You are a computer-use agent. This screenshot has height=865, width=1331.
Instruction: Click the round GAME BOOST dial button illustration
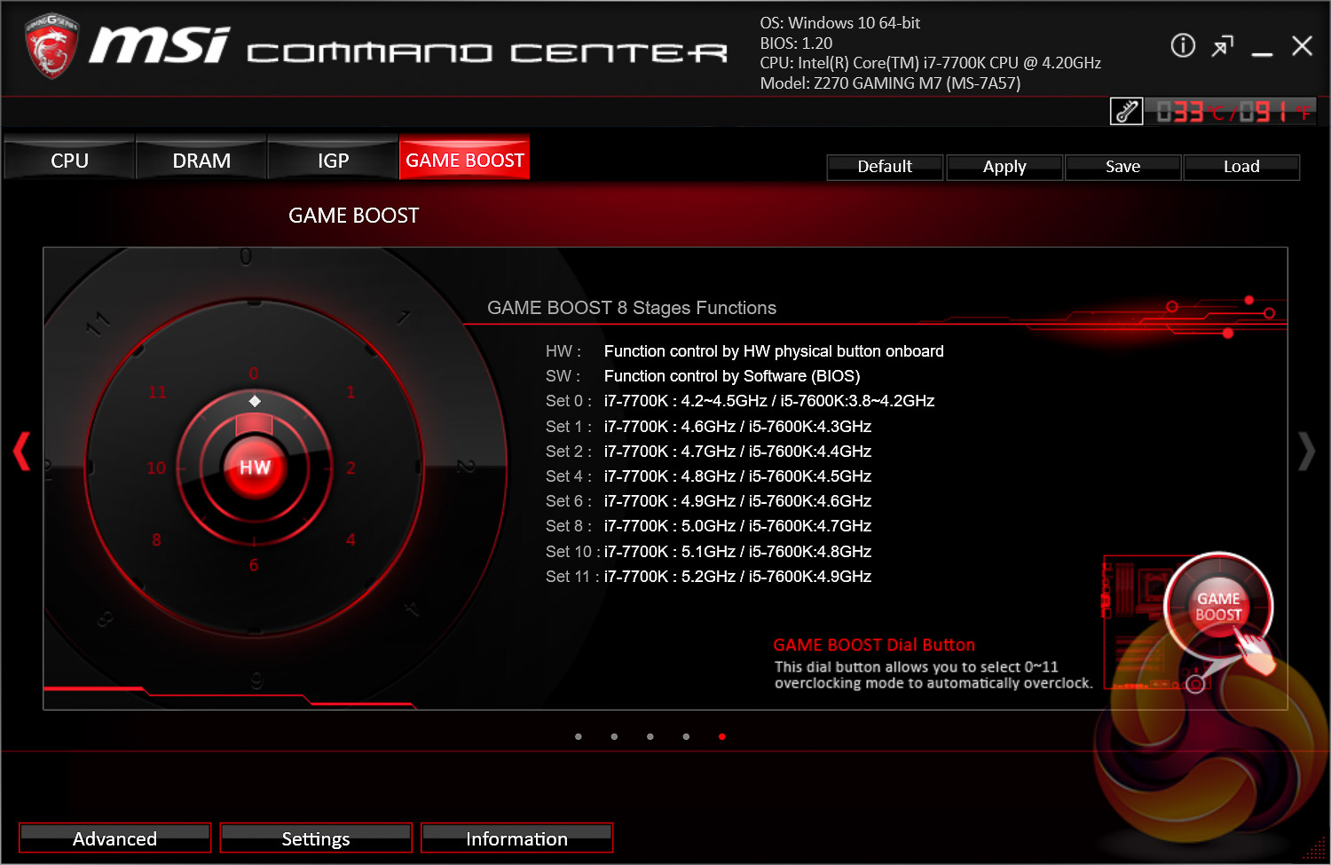[1218, 607]
